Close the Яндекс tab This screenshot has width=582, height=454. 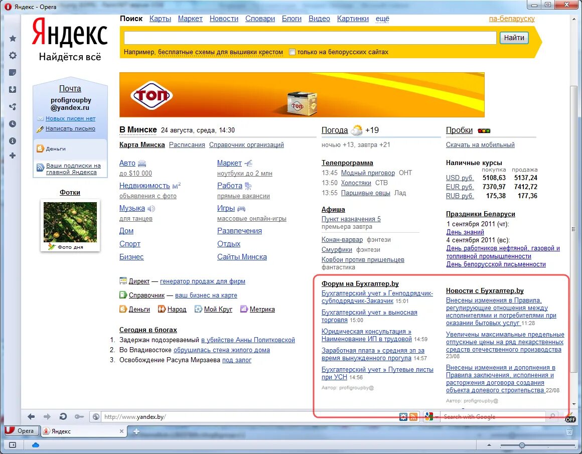[121, 431]
